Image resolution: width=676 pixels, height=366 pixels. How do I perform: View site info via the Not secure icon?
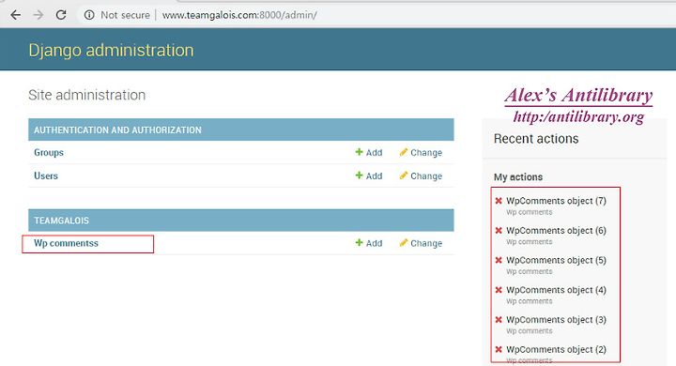click(x=89, y=15)
